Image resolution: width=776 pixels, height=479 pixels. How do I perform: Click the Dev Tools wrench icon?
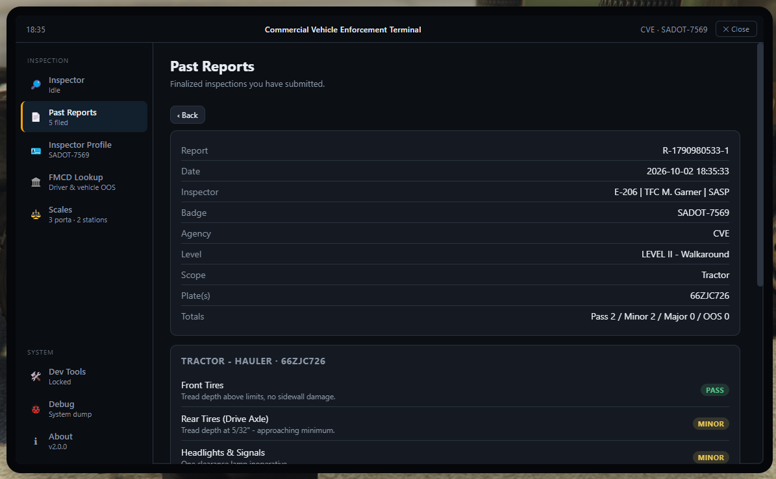(x=36, y=377)
